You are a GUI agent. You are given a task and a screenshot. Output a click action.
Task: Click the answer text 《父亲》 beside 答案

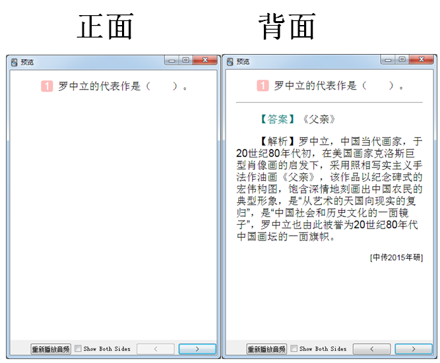click(319, 119)
